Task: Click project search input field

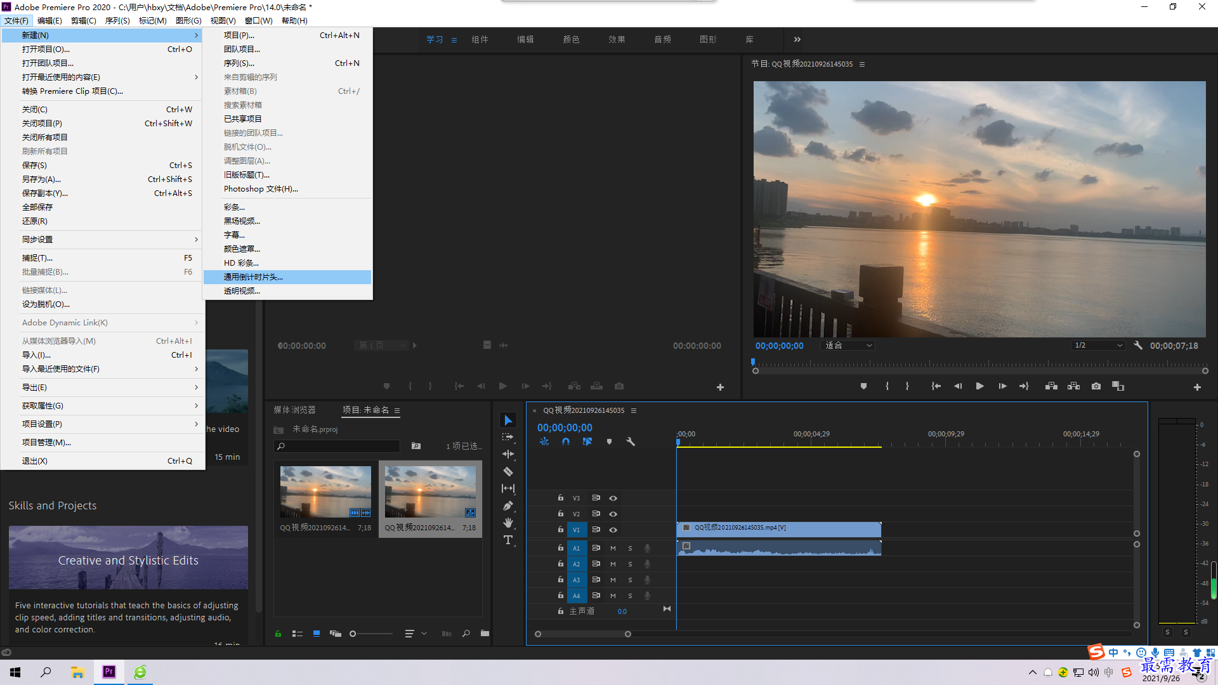Action: (x=337, y=447)
